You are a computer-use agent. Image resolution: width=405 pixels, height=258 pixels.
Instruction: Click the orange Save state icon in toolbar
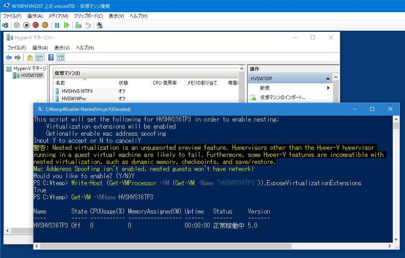point(45,25)
